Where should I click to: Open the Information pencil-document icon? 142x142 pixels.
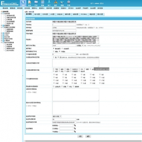pos(29,3)
